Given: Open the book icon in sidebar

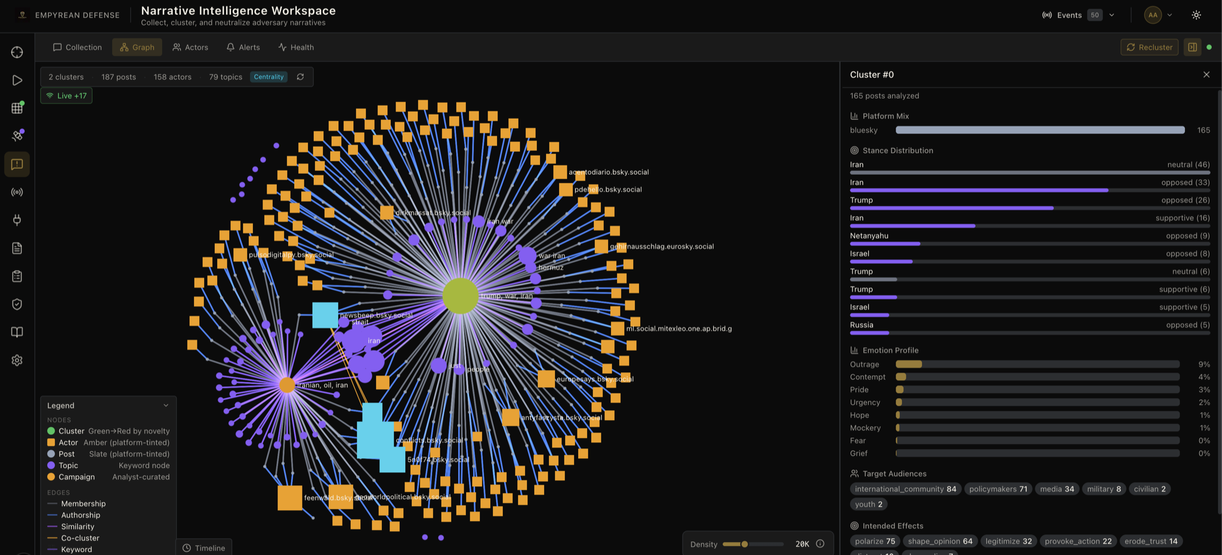Looking at the screenshot, I should [x=17, y=332].
